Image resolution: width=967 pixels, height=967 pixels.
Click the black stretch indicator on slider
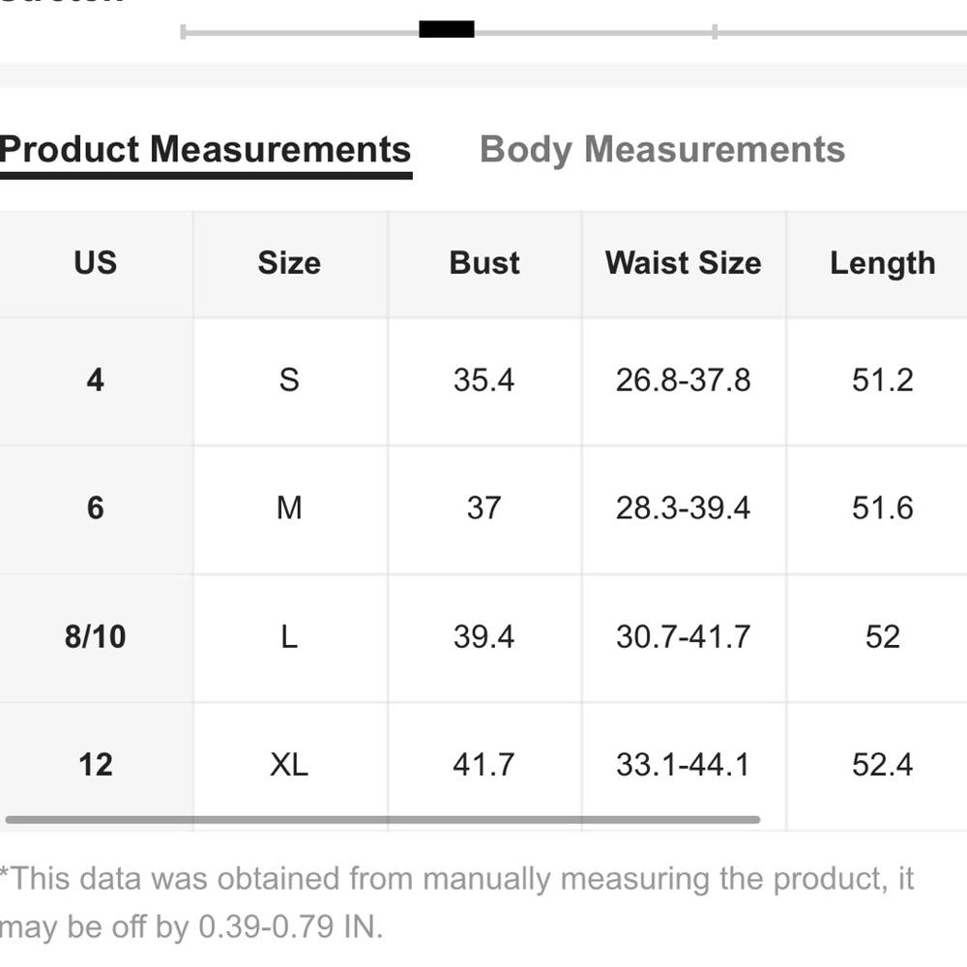tap(447, 29)
